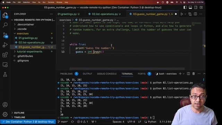Switch to the TERMINAL panel tab
The width and height of the screenshot is (222, 125).
(127, 74)
